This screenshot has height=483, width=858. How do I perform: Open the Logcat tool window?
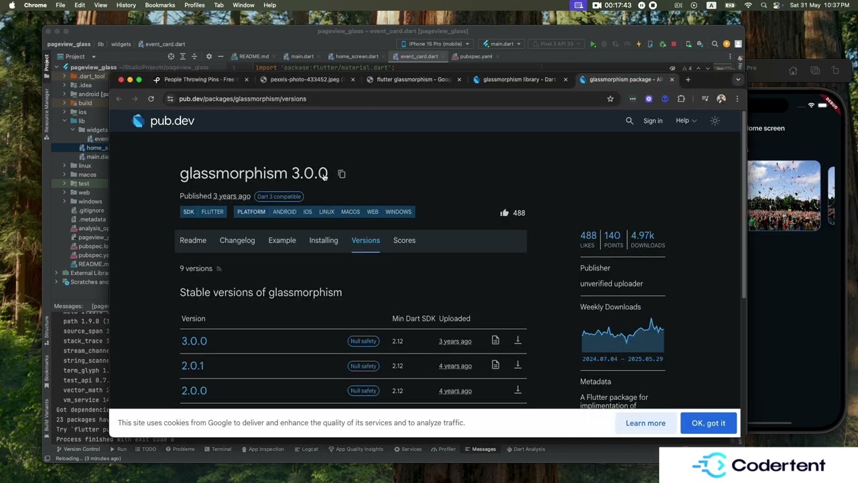coord(306,449)
